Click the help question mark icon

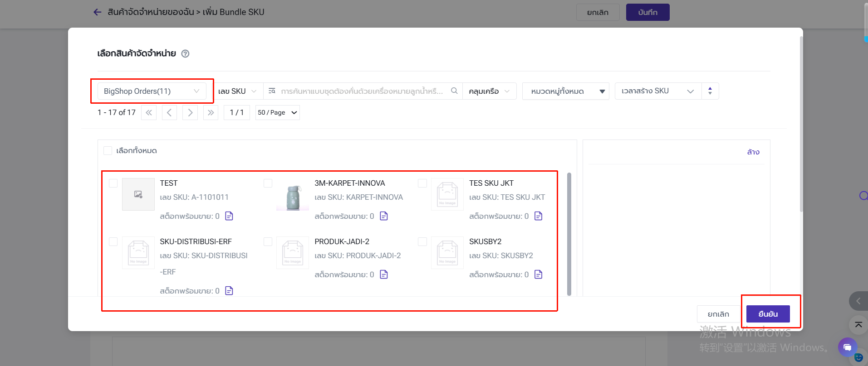(185, 53)
